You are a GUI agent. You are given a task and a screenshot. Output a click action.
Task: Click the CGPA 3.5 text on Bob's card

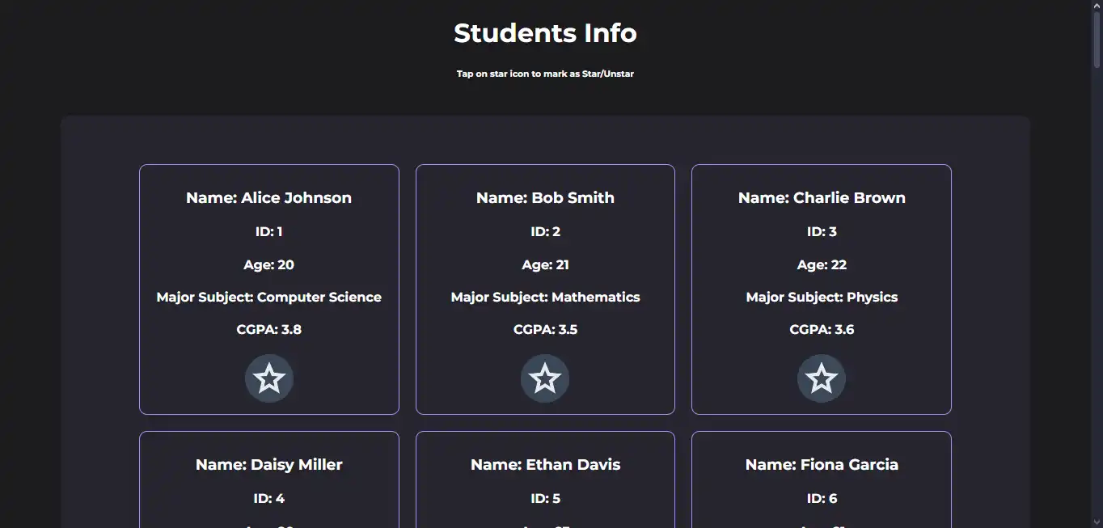(545, 329)
